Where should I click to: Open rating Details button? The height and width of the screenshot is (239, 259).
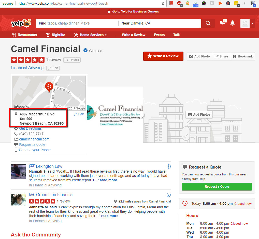click(x=72, y=60)
